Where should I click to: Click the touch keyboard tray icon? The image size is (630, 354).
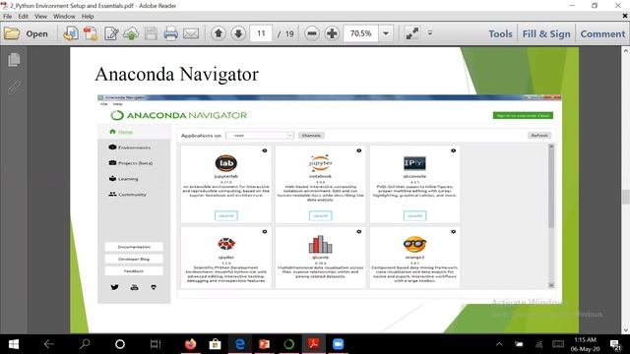pyautogui.click(x=558, y=344)
